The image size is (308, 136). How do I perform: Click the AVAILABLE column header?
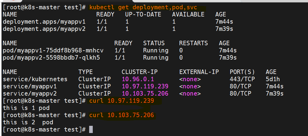click(x=188, y=14)
